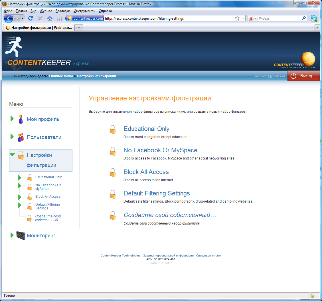Click the padlock icon next to Block All Access heading
This screenshot has height=301, width=322.
tap(113, 173)
